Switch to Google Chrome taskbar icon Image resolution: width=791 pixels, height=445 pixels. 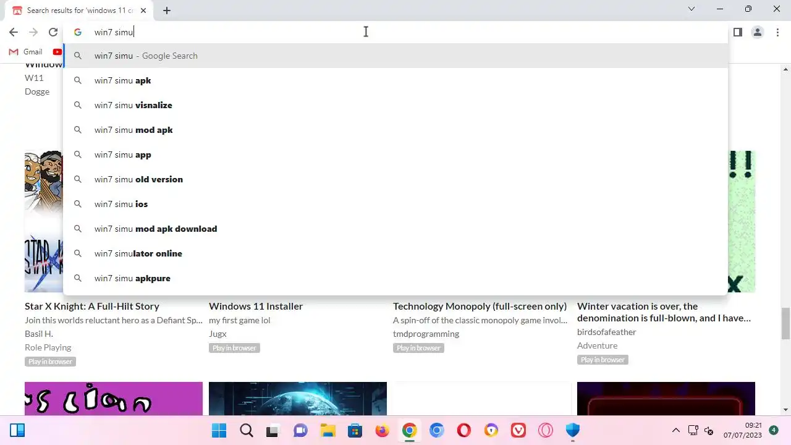409,430
